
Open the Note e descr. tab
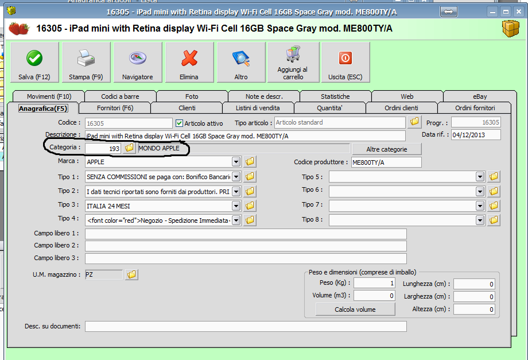click(x=264, y=96)
